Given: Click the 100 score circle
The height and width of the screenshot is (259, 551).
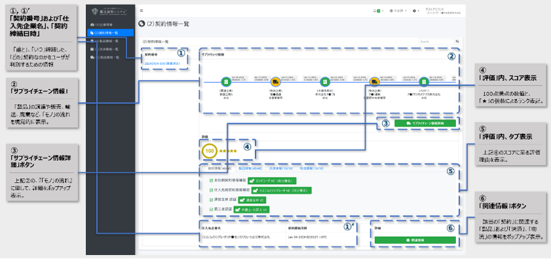Looking at the screenshot, I should point(210,151).
